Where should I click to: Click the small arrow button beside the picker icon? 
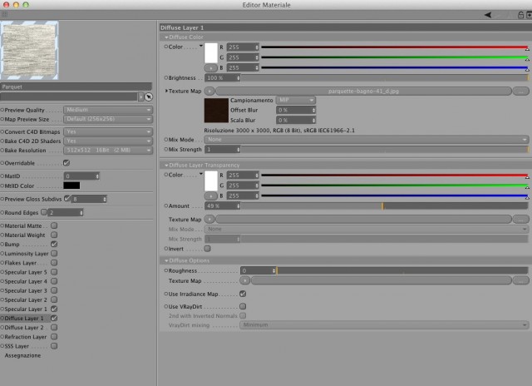[140, 97]
